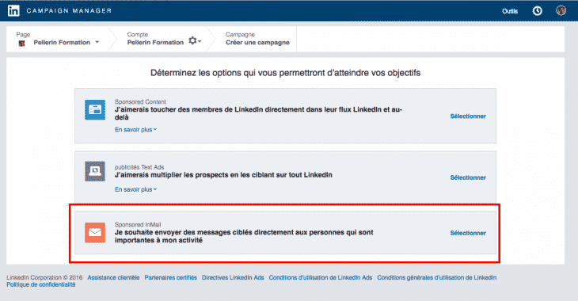
Task: Select the Sponsored InMail option
Action: pos(468,233)
